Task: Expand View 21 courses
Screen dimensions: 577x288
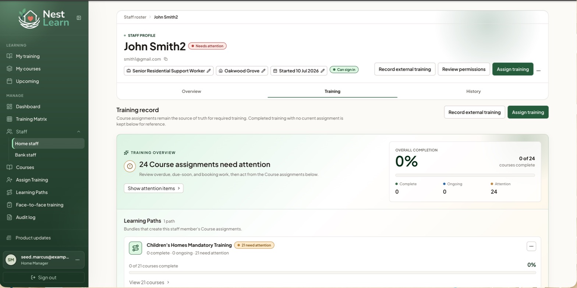Action: tap(149, 282)
